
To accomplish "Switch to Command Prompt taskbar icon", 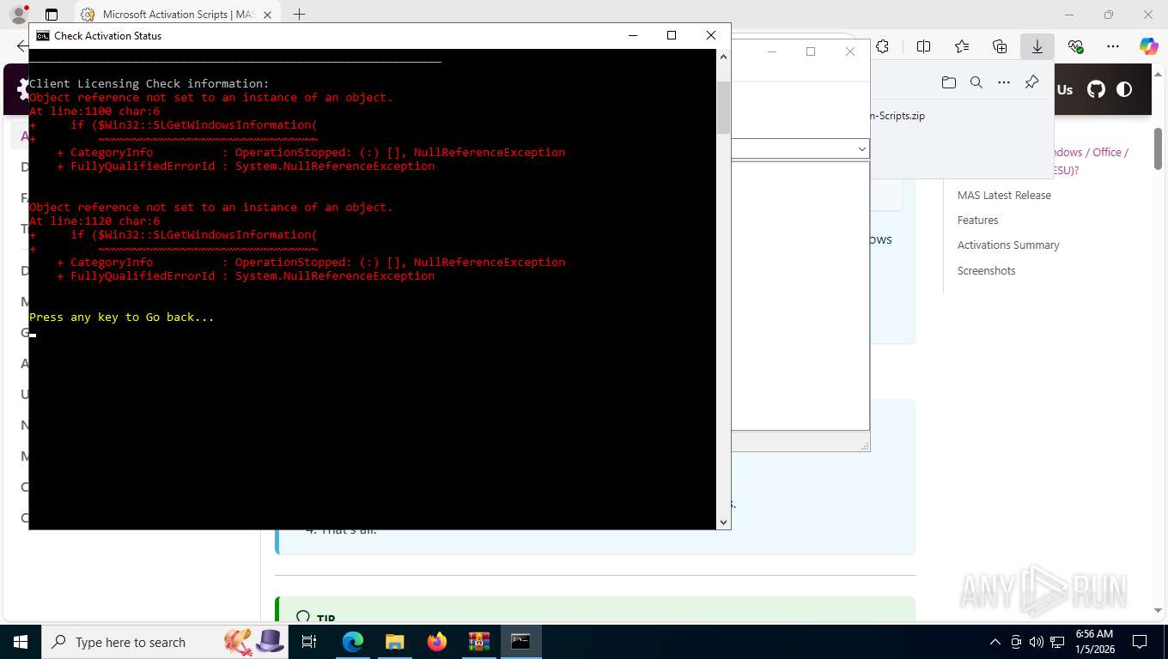I will [x=520, y=642].
